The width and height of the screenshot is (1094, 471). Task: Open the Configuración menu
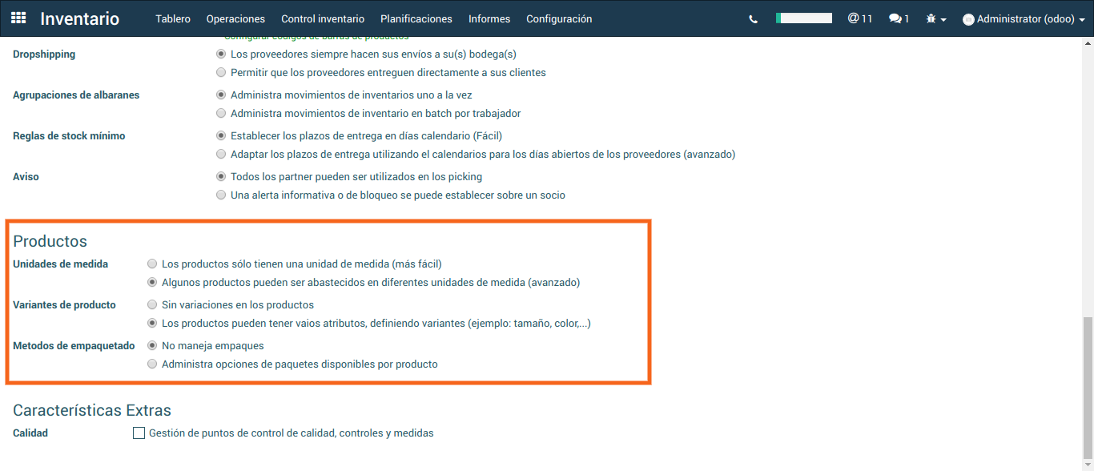(x=559, y=18)
